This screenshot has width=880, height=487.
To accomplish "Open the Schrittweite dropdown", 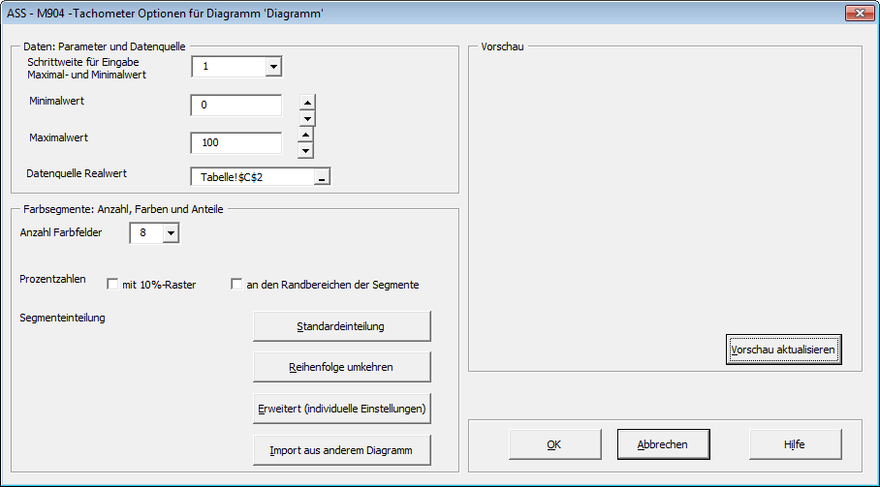I will (272, 66).
